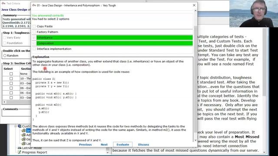Click the Comments input field

(17, 114)
